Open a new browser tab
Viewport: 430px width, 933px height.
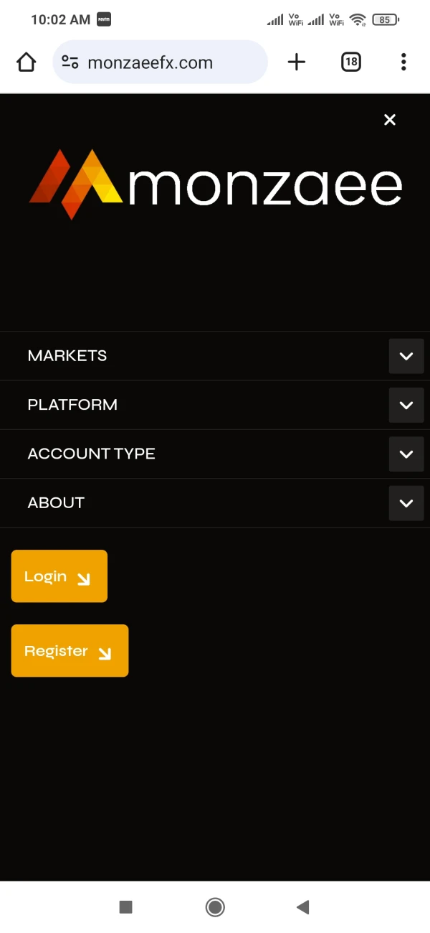click(296, 62)
